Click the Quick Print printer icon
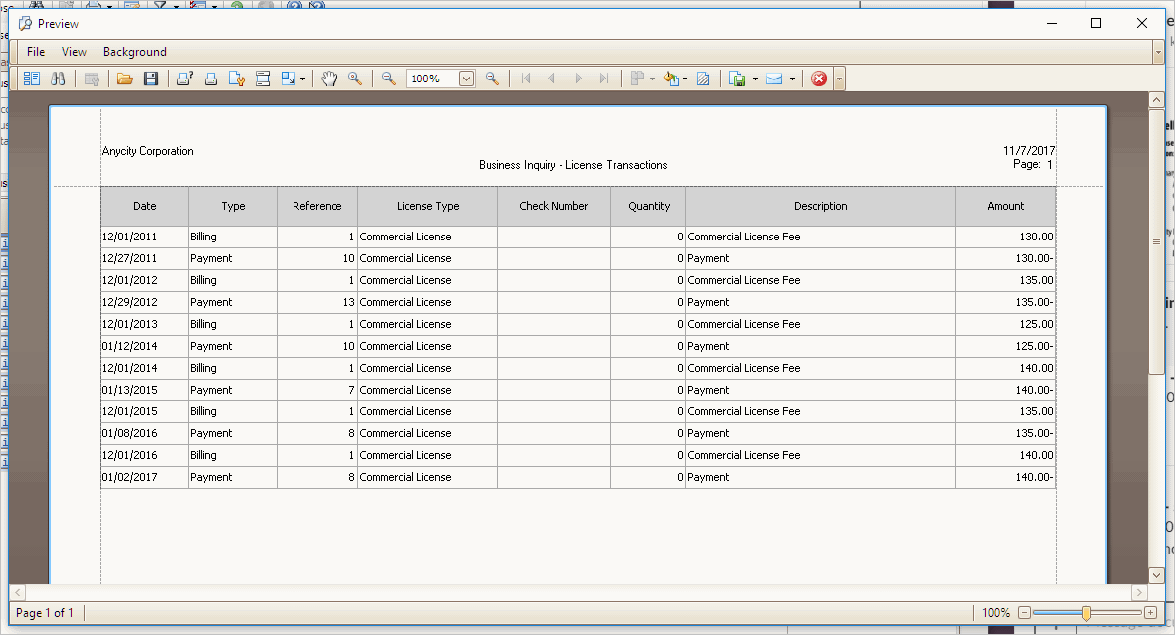Screen dimensions: 1175x635 tap(211, 79)
